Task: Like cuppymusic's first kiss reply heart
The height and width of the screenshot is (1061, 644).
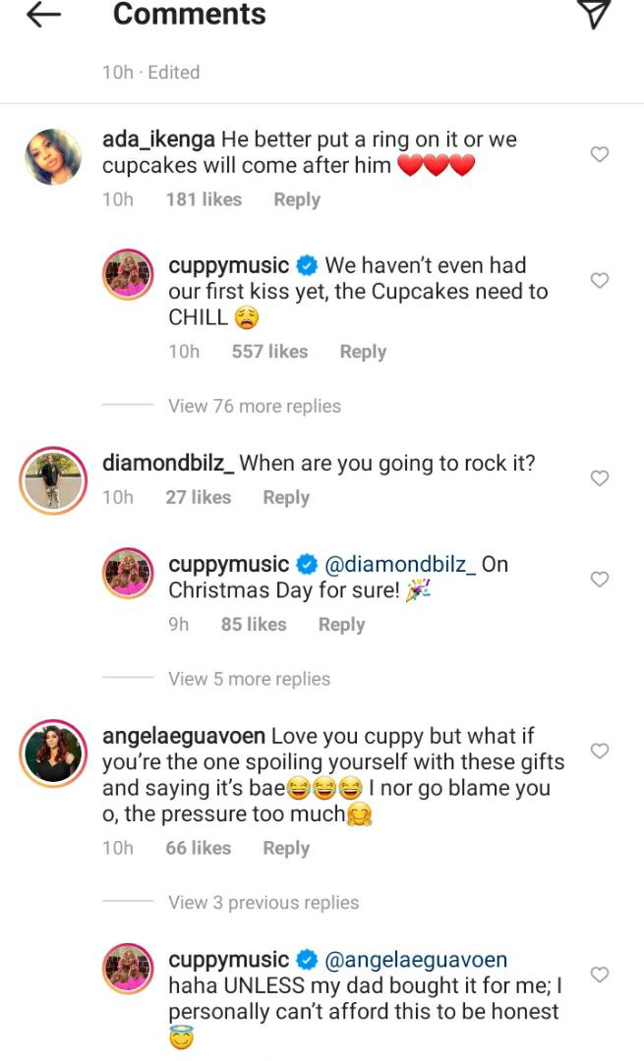Action: click(x=599, y=281)
